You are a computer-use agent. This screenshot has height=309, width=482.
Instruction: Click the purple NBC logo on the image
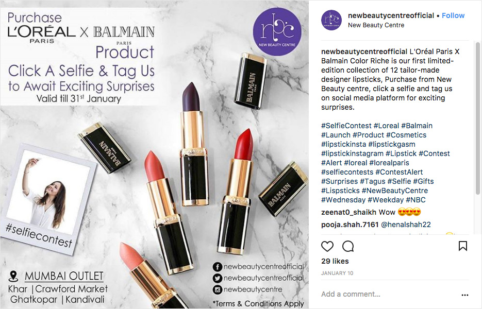click(277, 31)
